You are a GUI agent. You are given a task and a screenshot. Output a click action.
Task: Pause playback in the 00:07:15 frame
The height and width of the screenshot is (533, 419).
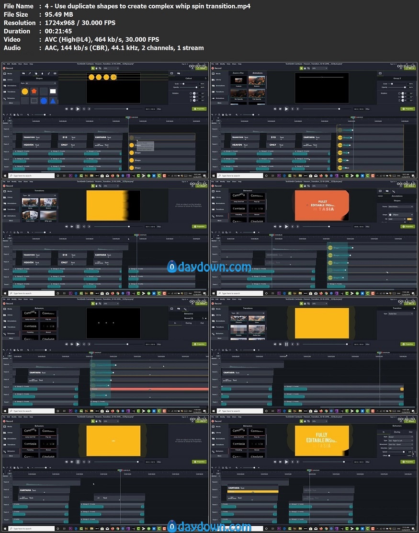click(x=78, y=226)
